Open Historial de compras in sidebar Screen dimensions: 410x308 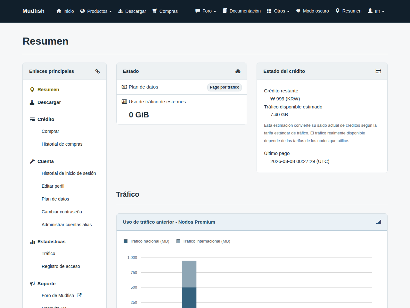tap(62, 144)
